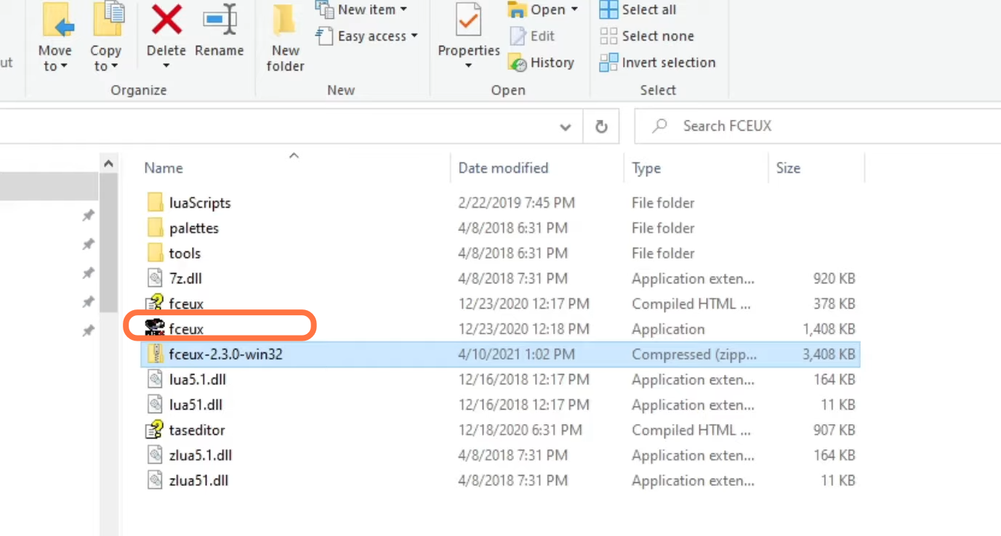Click the 2/22/2019 7:45 PM date cell
Screen dimensions: 1001x536
click(x=518, y=203)
